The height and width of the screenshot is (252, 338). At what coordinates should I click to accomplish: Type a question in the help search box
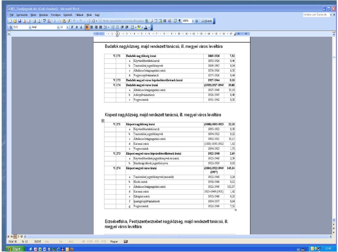(x=316, y=15)
